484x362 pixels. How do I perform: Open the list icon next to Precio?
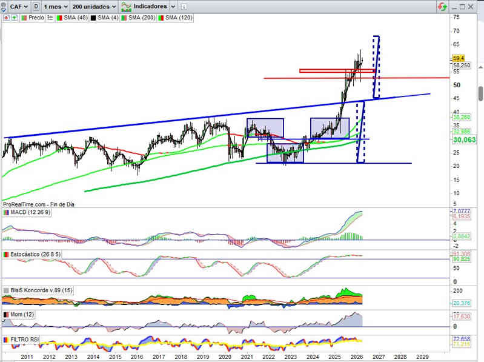(x=50, y=18)
